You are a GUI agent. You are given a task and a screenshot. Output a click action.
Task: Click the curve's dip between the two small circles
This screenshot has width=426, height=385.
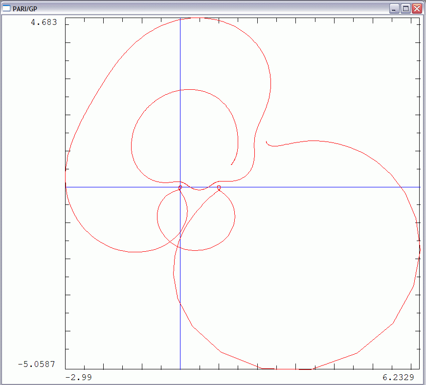(199, 190)
